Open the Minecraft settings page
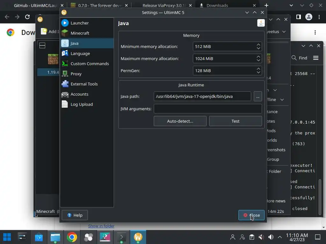 point(87,33)
